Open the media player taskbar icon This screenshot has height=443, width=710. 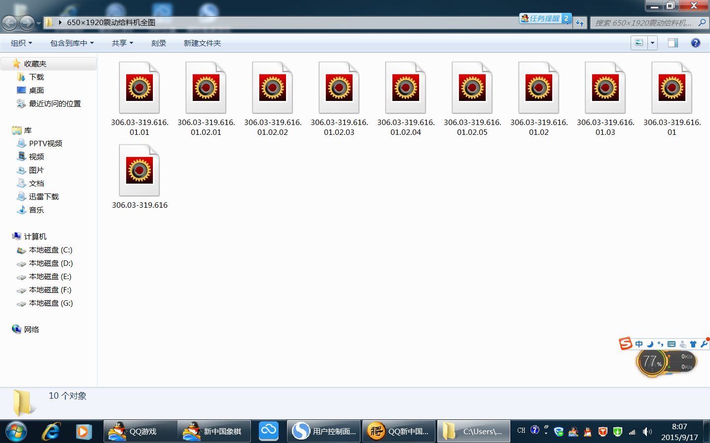(x=83, y=432)
